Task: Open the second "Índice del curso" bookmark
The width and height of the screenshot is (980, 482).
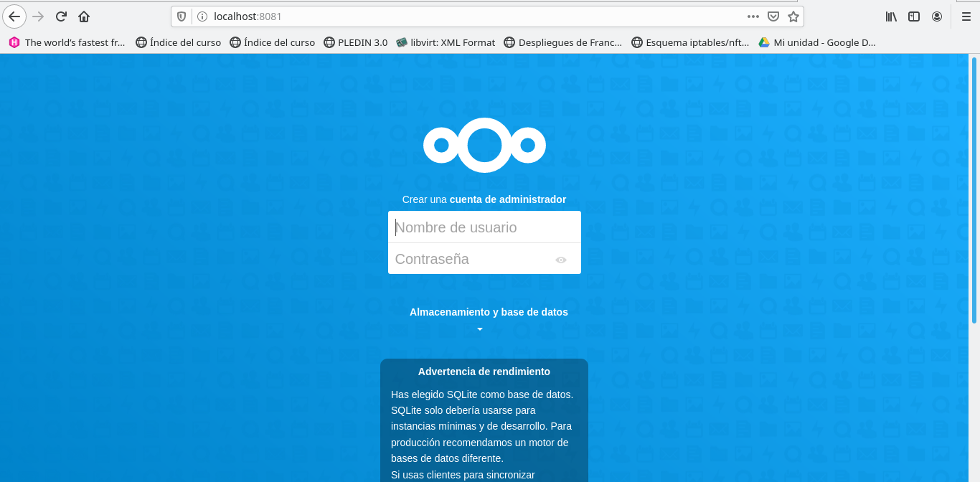Action: tap(272, 42)
